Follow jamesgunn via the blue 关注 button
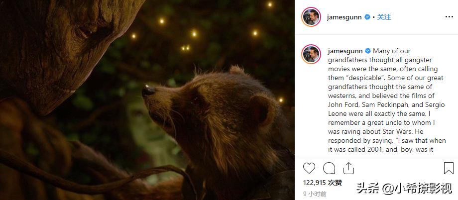Image resolution: width=458 pixels, height=200 pixels. [384, 17]
